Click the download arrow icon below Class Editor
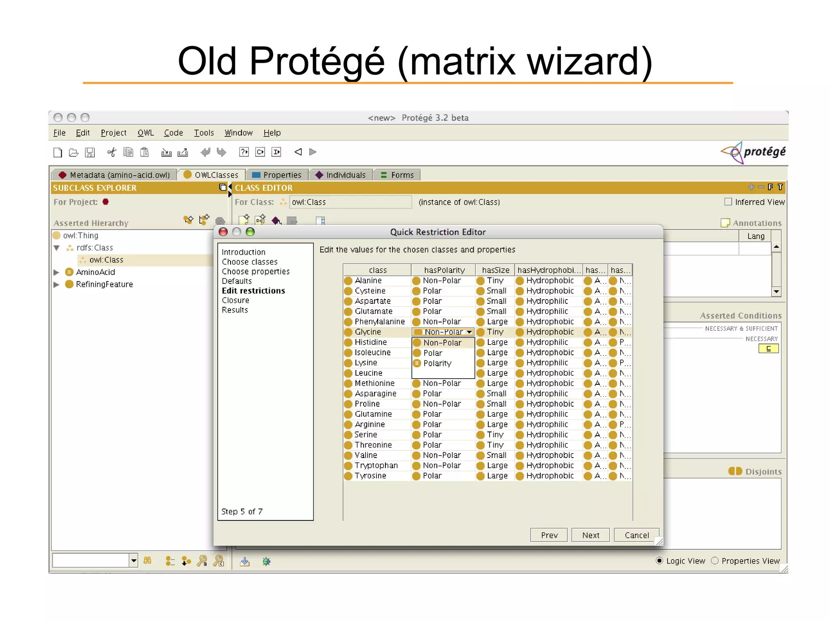 (245, 561)
